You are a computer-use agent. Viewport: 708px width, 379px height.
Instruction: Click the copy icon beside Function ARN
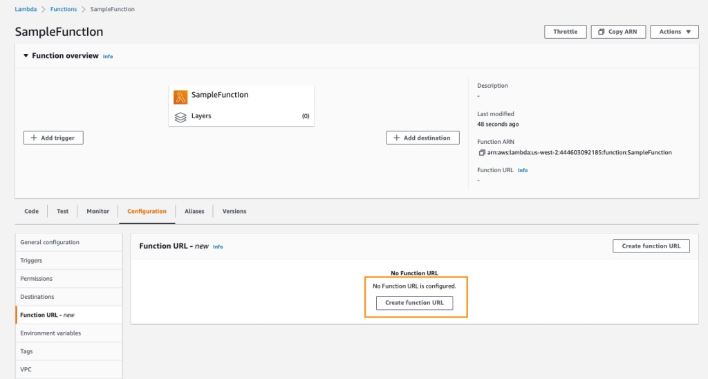pos(481,153)
